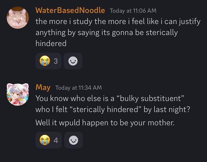Screen dimensions: 207x162
Task: Add reaction to May's message
Action: click(x=73, y=140)
